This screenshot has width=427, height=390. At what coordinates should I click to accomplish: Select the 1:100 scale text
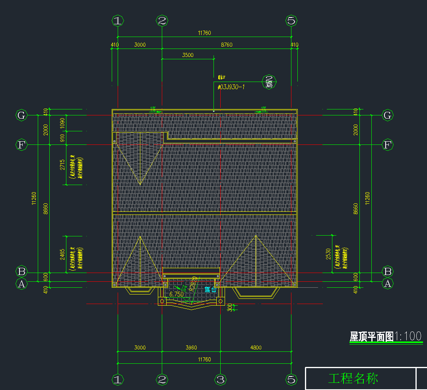(x=408, y=336)
